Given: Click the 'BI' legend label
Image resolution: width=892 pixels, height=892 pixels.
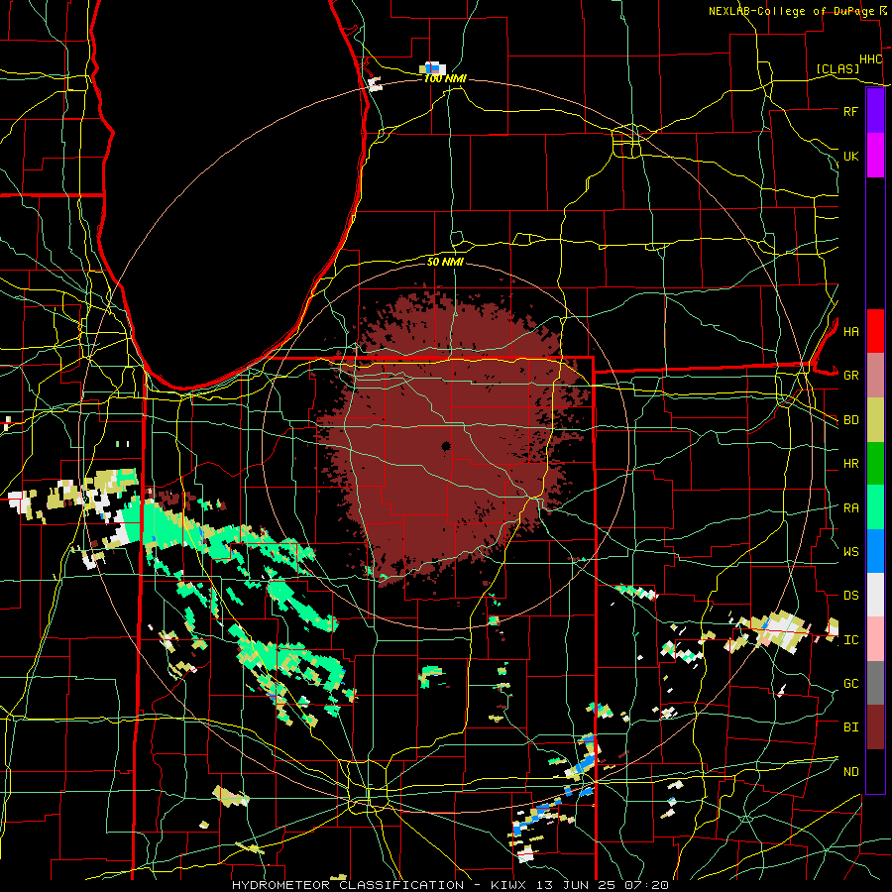Looking at the screenshot, I should coord(850,727).
